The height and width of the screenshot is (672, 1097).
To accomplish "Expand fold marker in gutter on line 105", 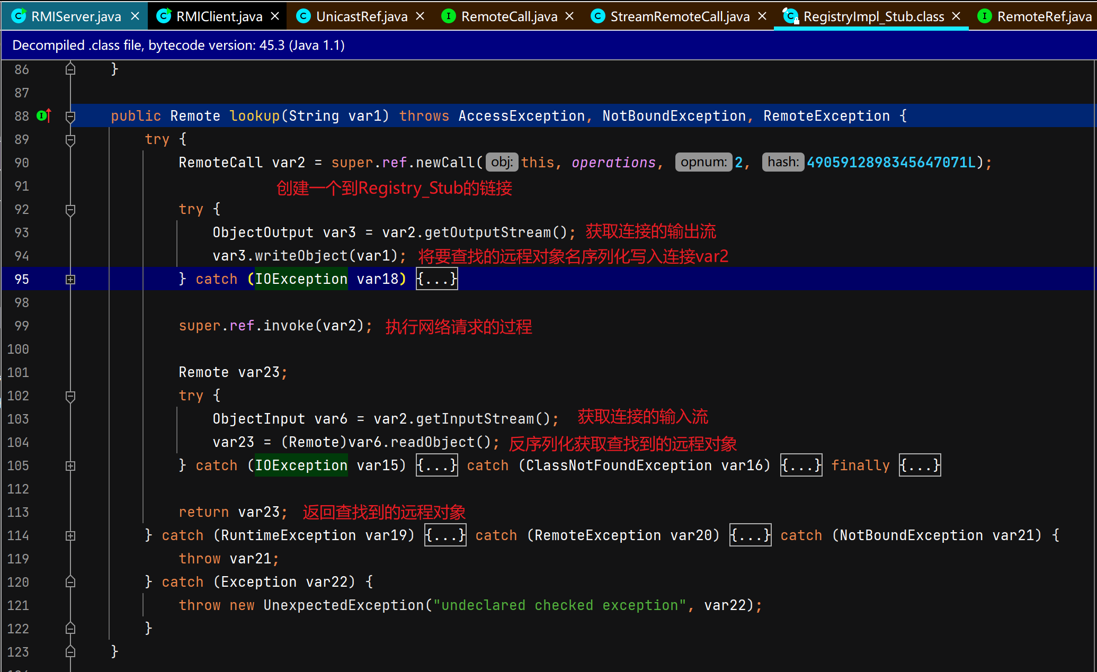I will click(x=70, y=465).
